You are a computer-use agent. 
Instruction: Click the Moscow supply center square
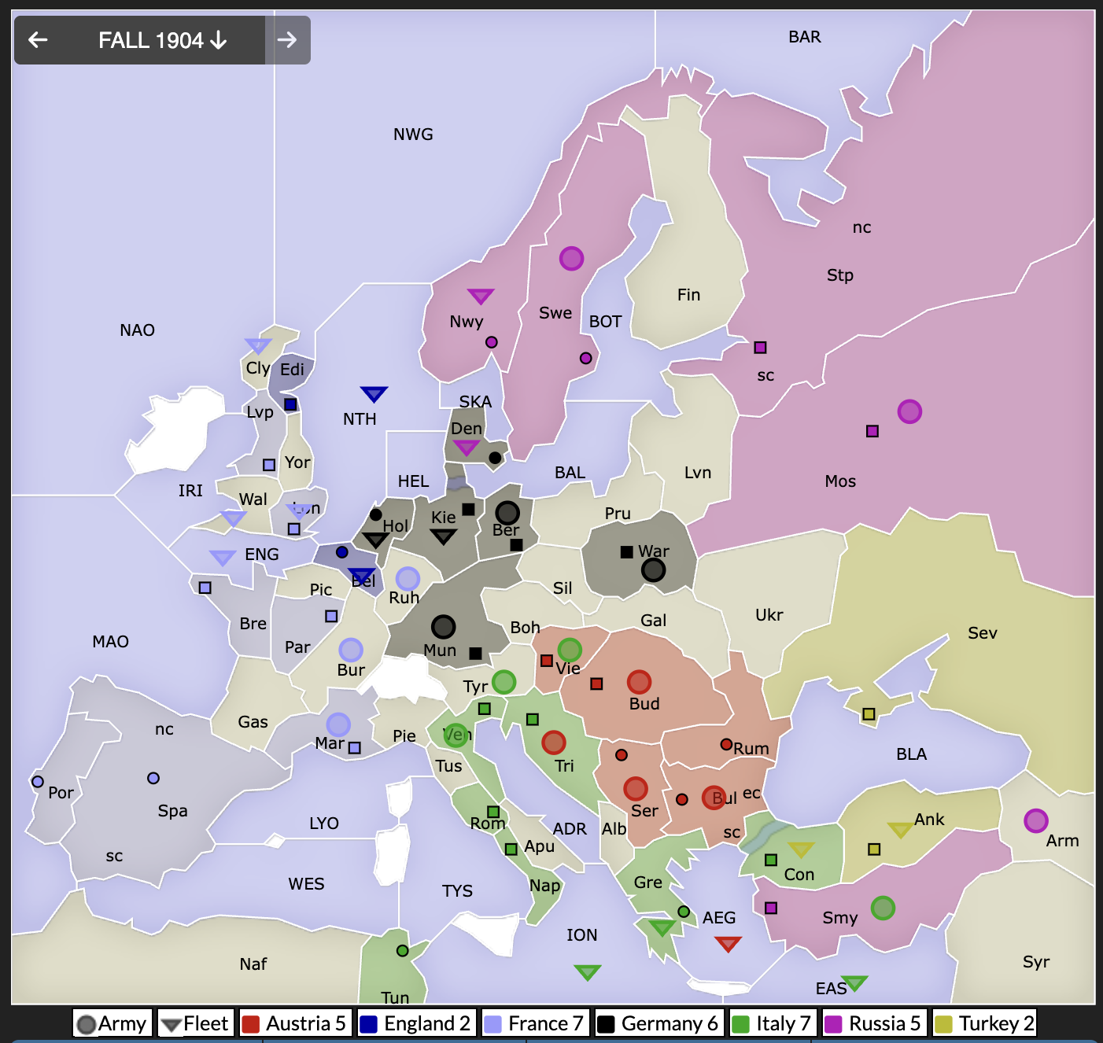point(872,431)
